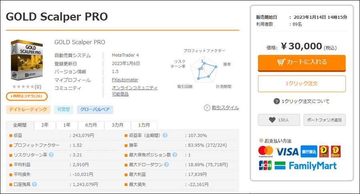Select the デイトレーディング tag

pos(28,110)
